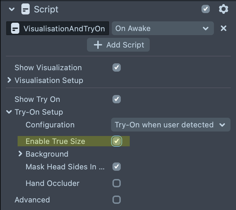Disable the Script component checkbox

(206, 9)
